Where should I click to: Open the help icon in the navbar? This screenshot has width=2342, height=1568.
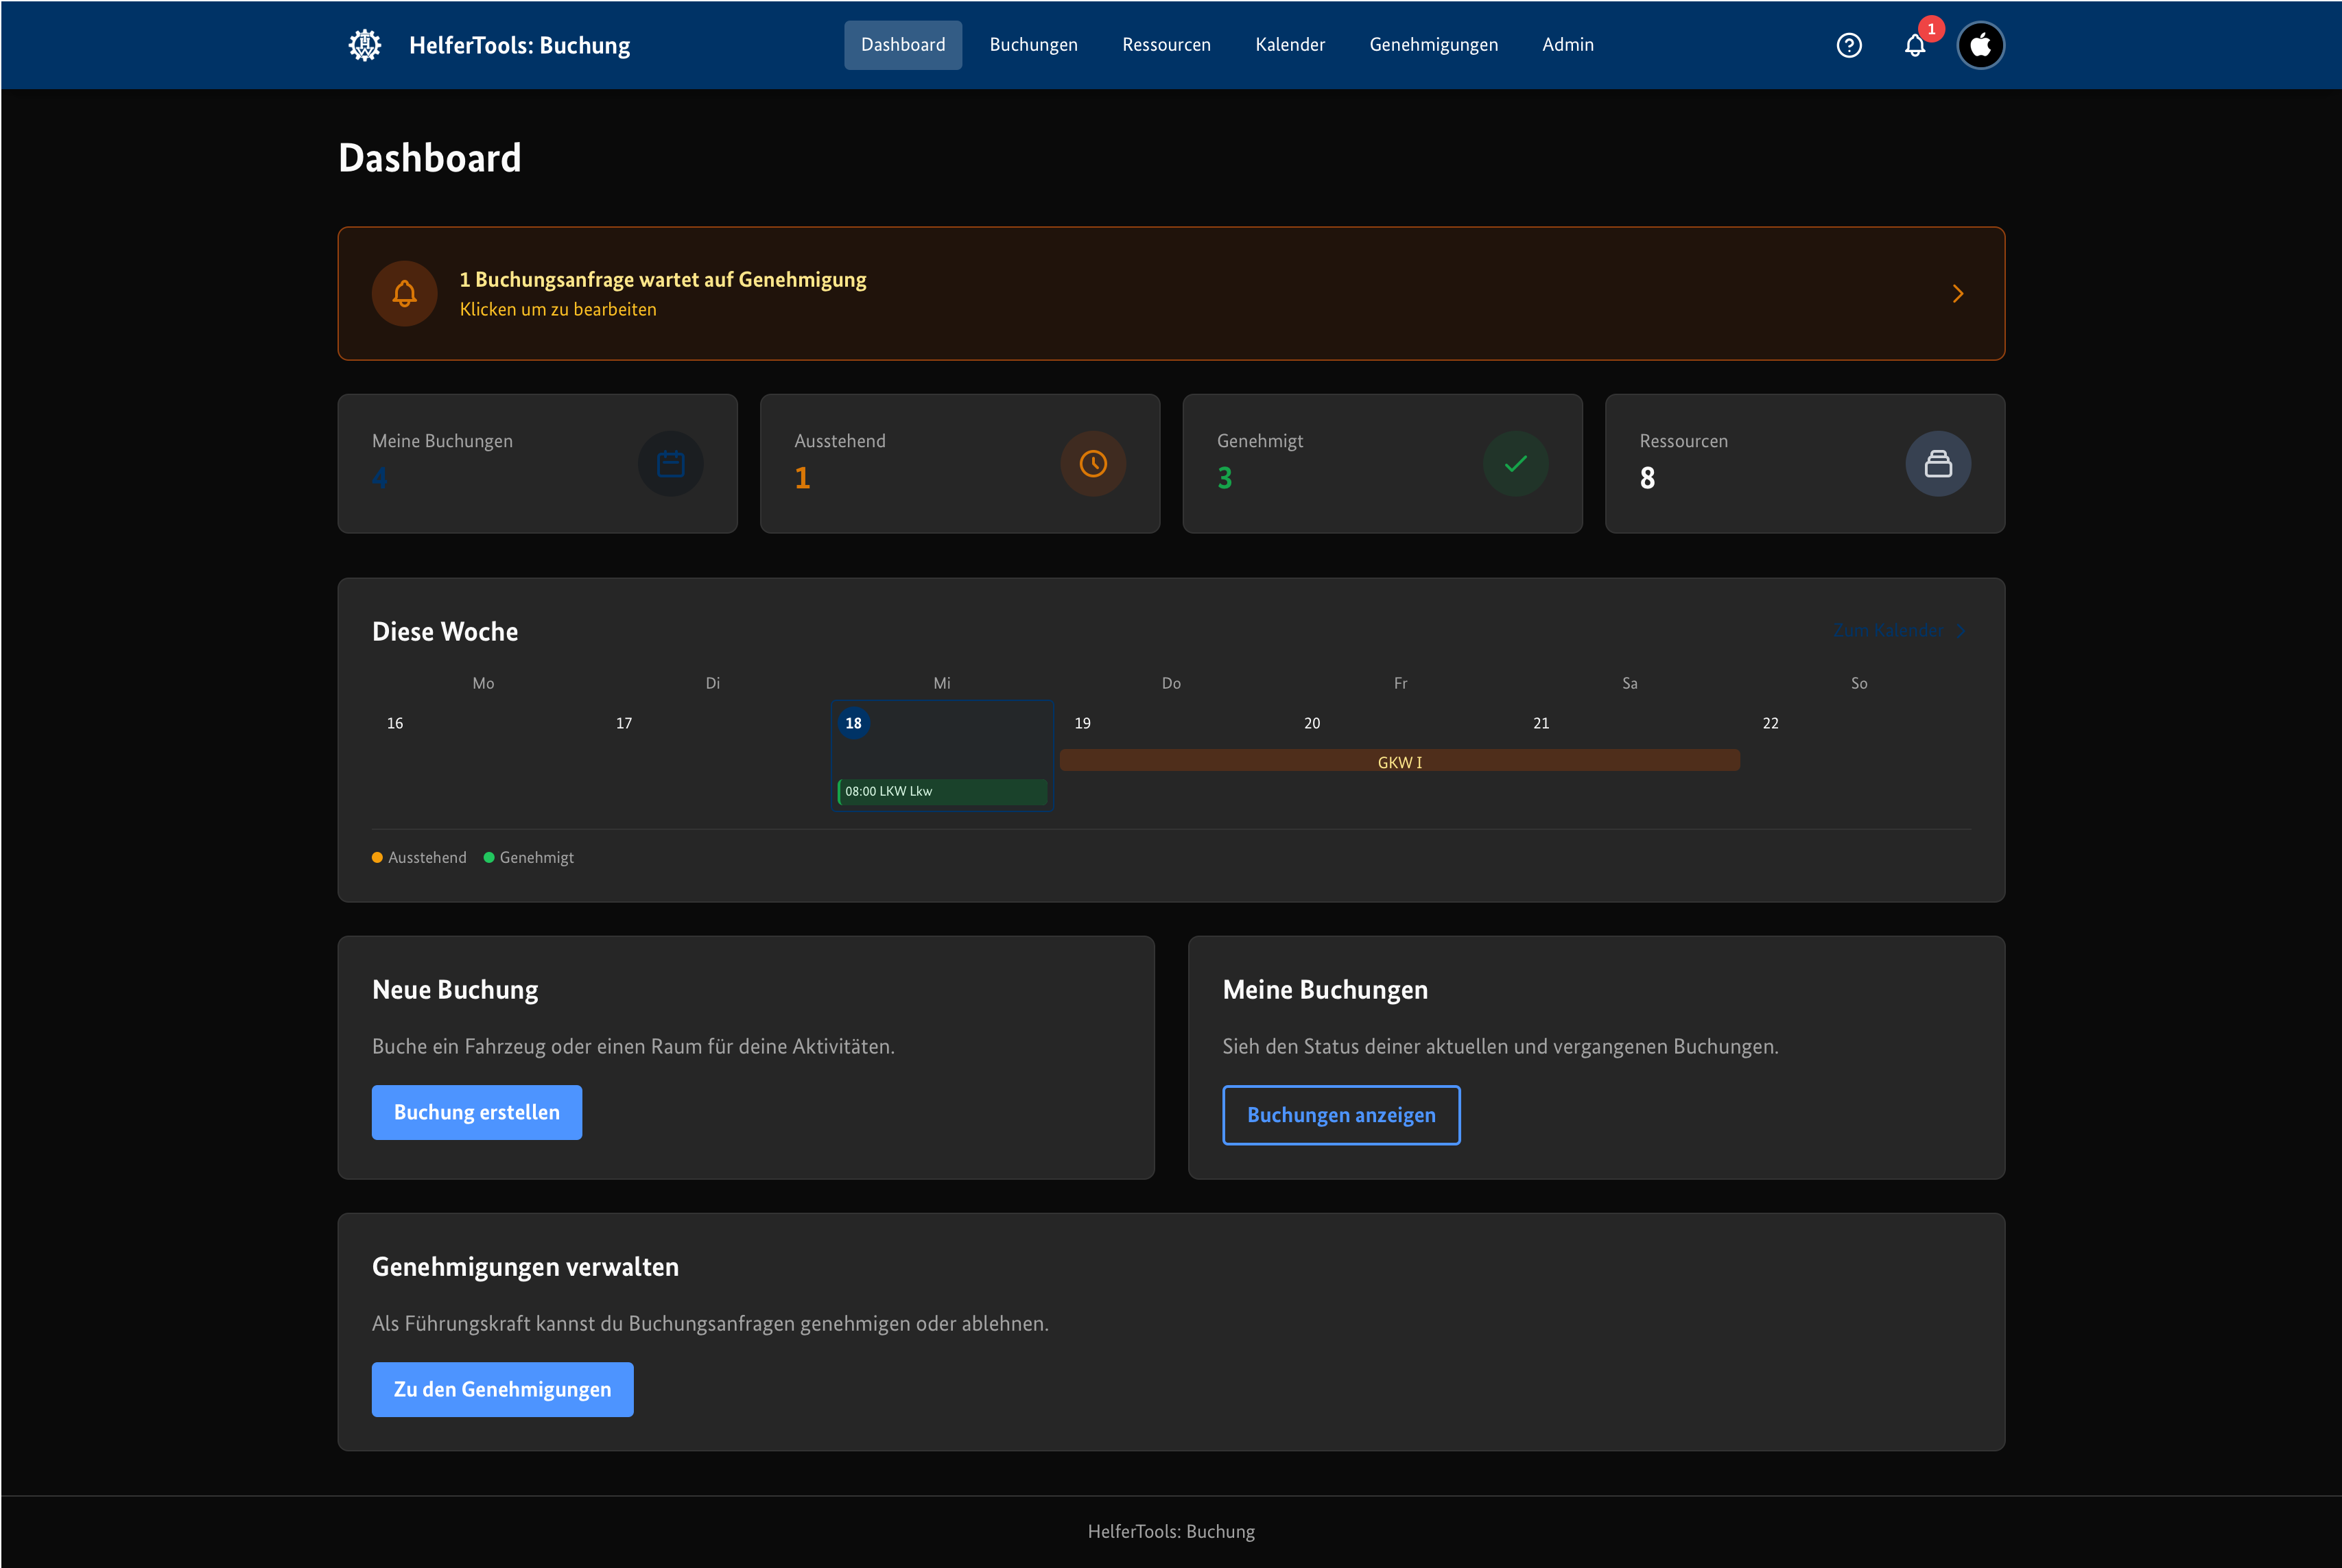1849,45
